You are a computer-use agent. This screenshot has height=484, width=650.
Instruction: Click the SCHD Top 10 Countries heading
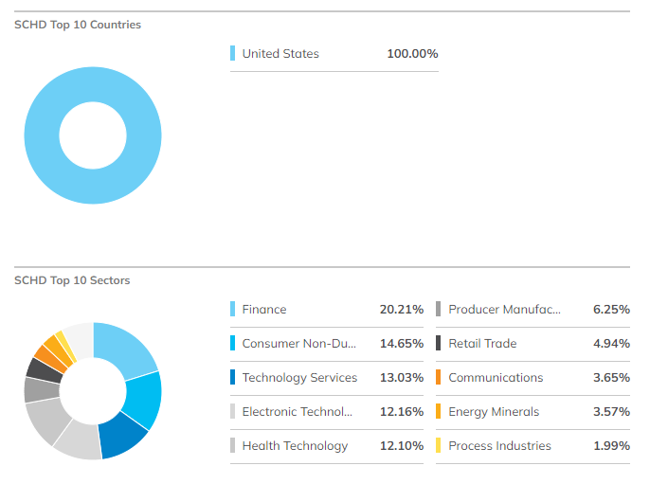78,25
